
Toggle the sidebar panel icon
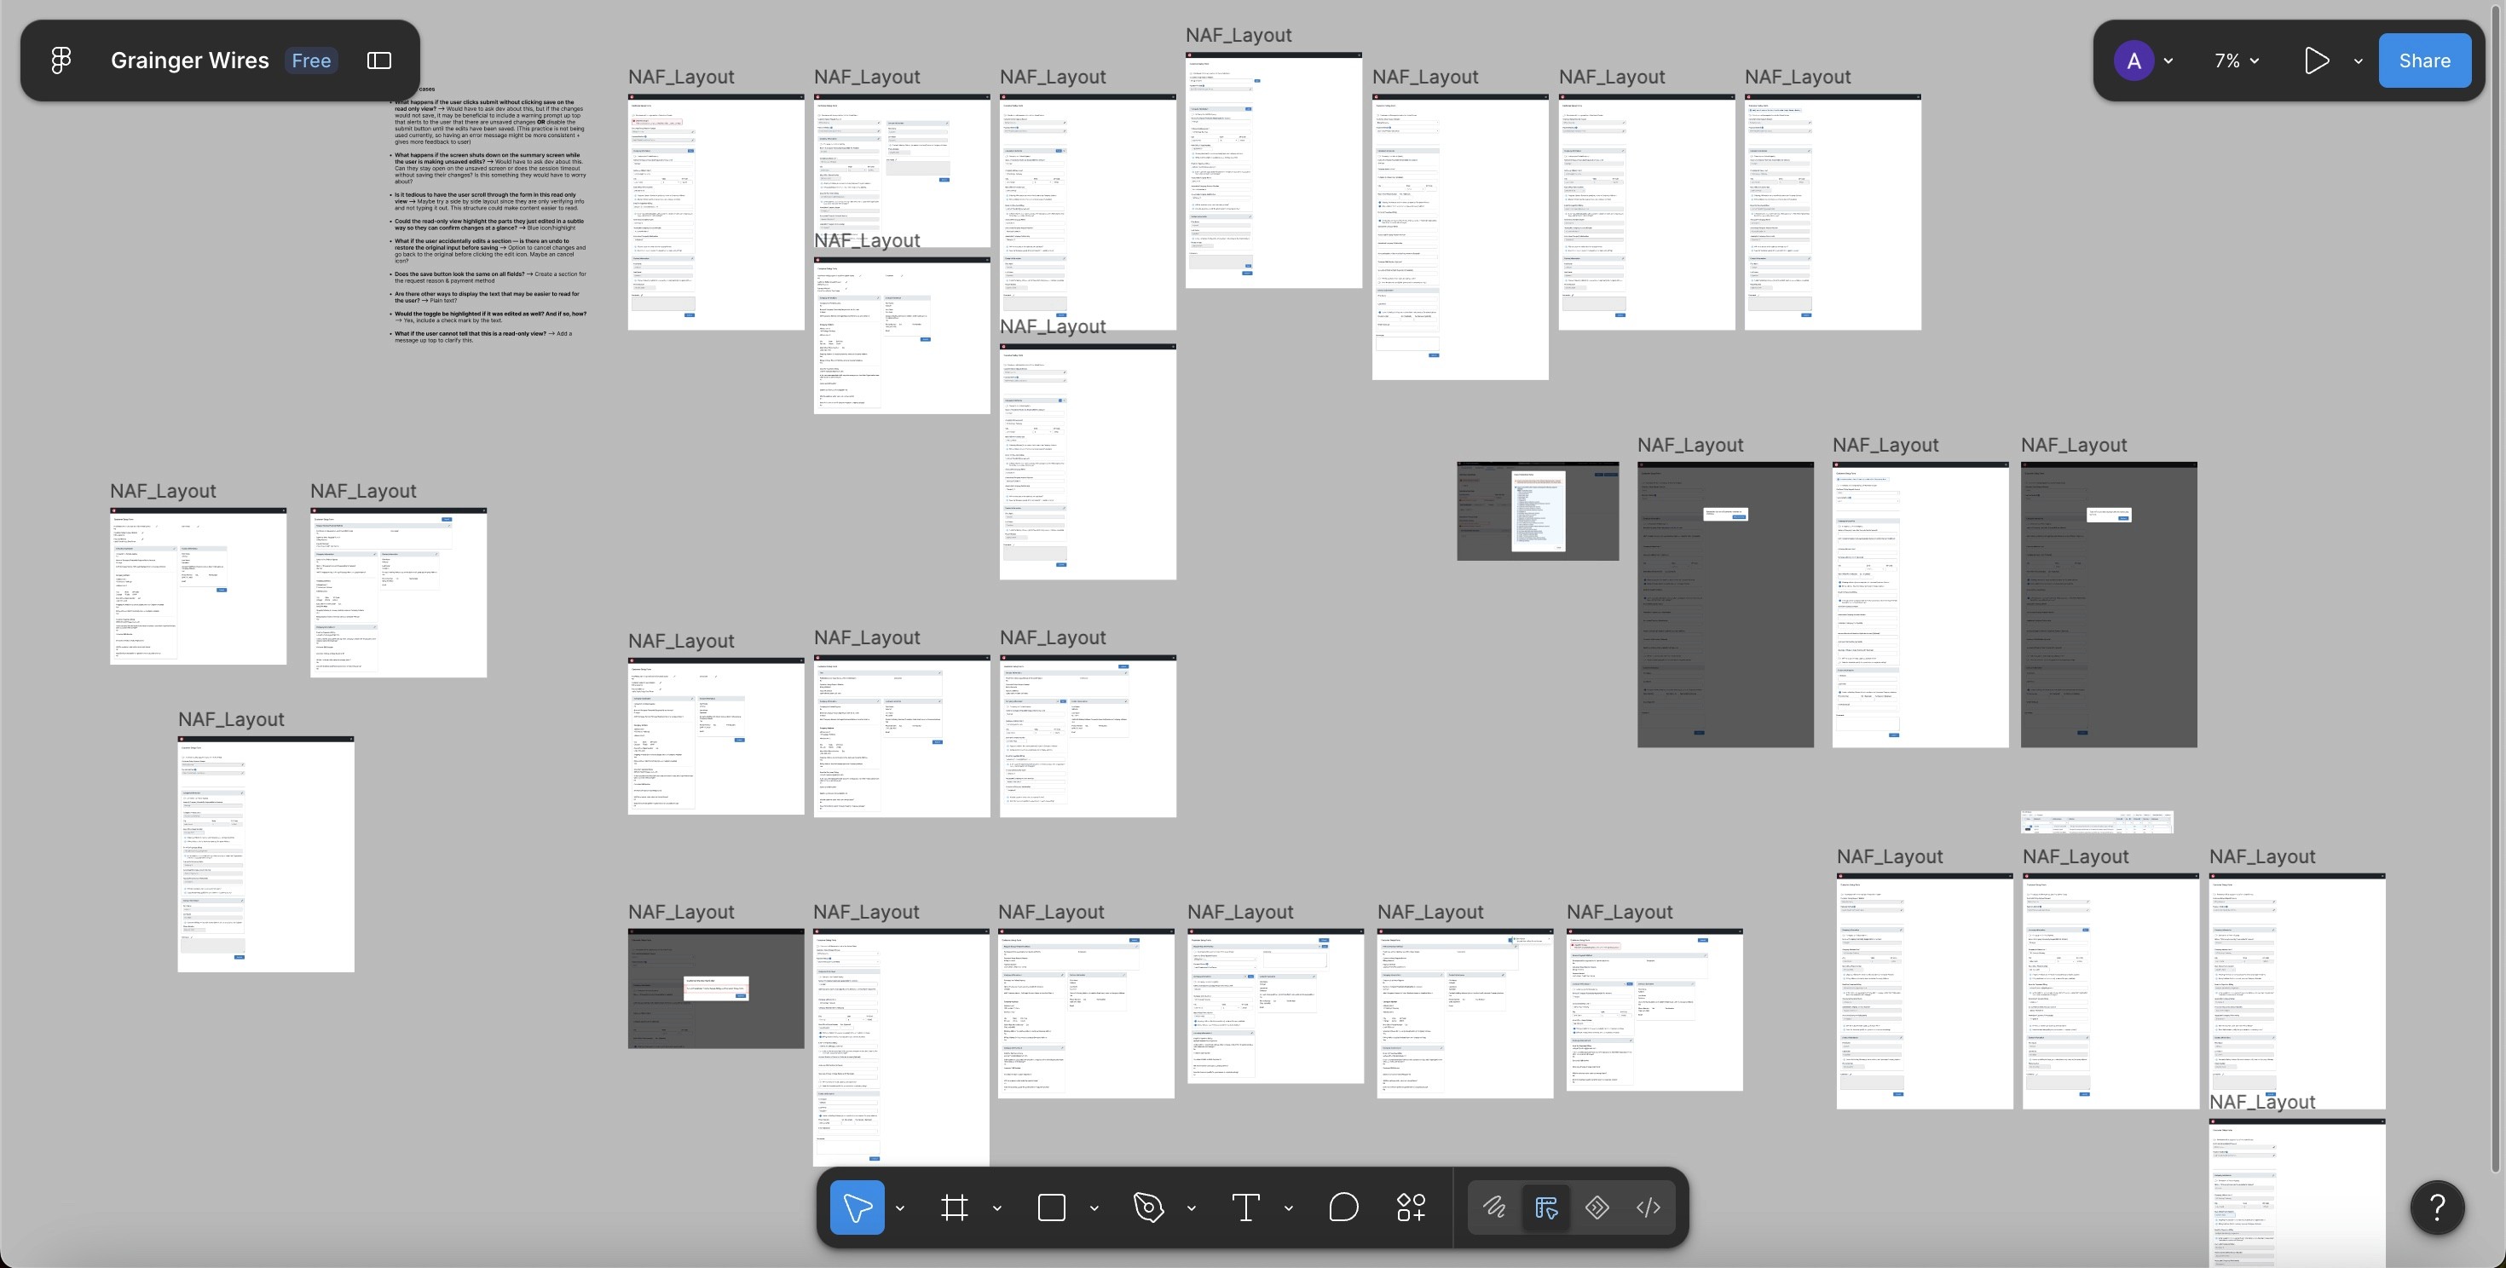(x=379, y=61)
